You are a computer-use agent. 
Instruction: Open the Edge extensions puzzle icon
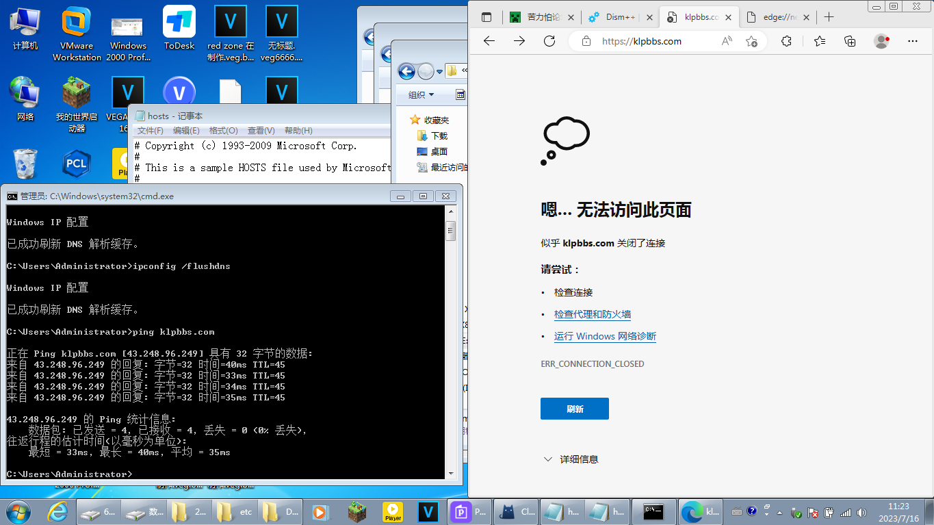pyautogui.click(x=786, y=41)
